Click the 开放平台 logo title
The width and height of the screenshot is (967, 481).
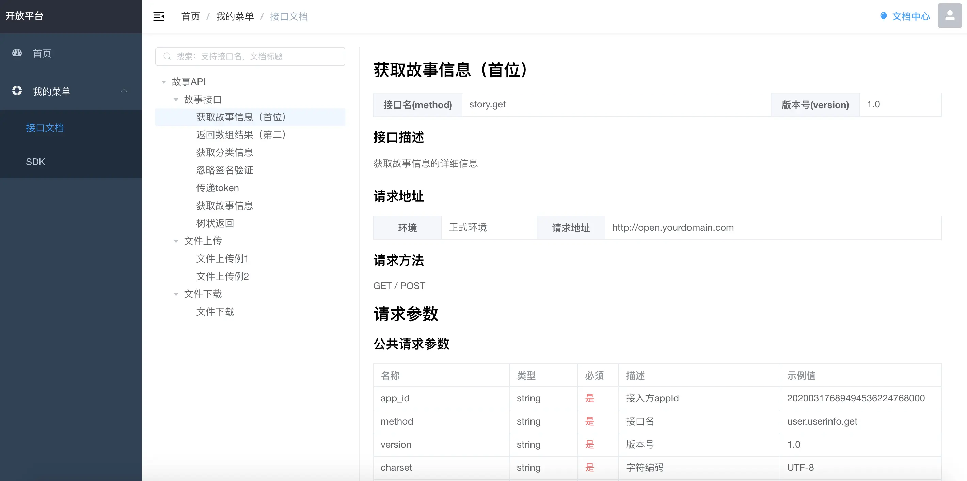coord(25,16)
